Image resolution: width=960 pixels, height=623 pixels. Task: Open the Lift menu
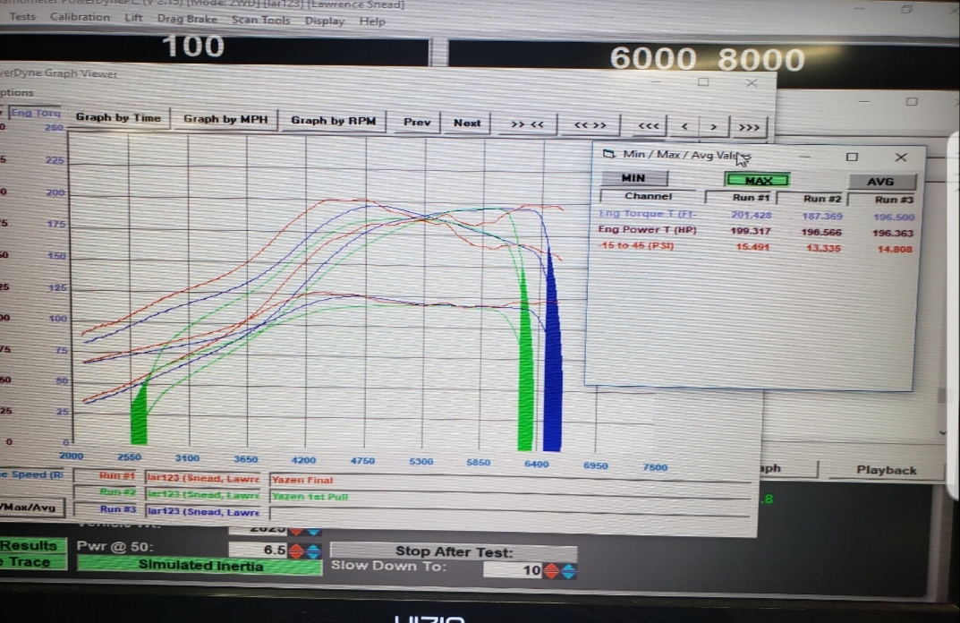tap(132, 18)
